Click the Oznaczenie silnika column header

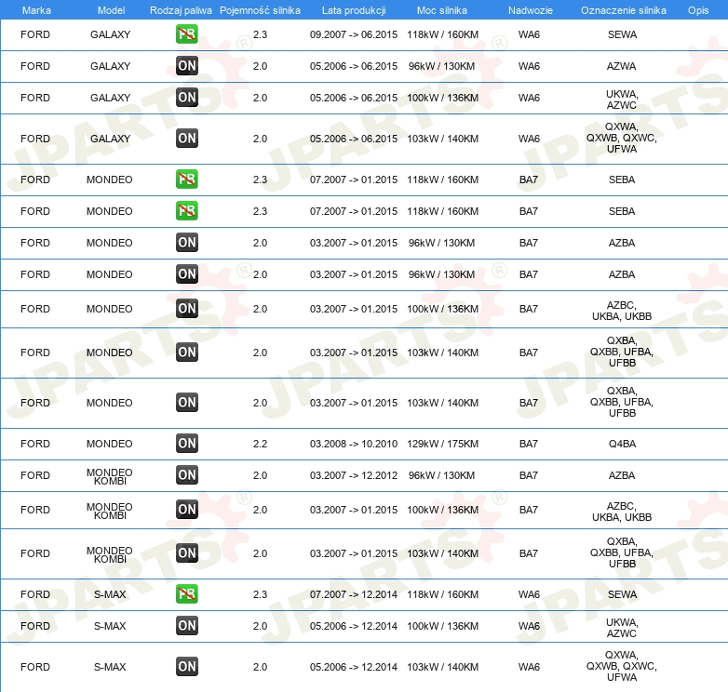(623, 10)
